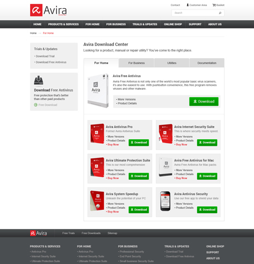The image size is (254, 264).
Task: Open FOR BUSINESS navigation item
Action: tap(116, 24)
